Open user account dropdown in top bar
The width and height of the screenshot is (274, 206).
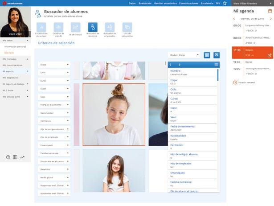click(x=253, y=3)
